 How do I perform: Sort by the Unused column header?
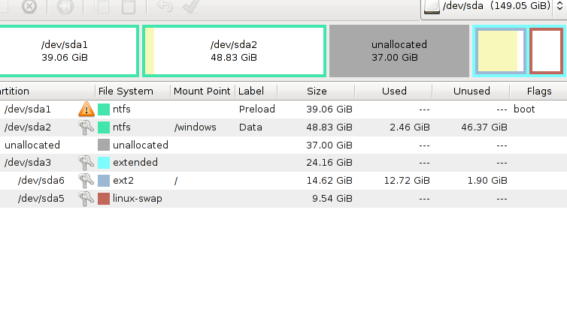[471, 91]
